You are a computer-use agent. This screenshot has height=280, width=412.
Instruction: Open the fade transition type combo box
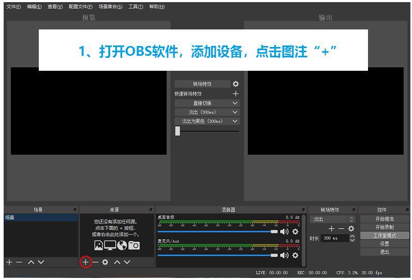pyautogui.click(x=332, y=219)
